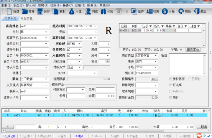Expand the 市场 CPCO dropdown

tap(156, 67)
